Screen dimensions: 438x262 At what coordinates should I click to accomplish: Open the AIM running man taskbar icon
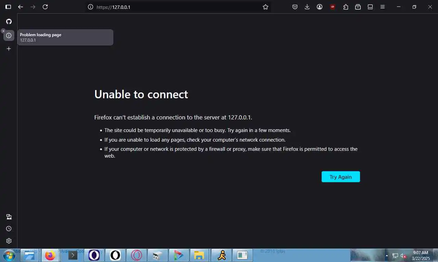[x=221, y=255]
